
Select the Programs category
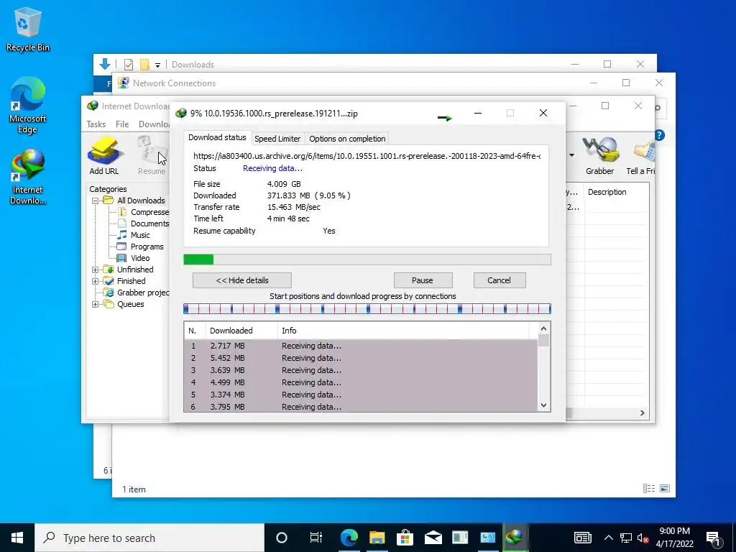coord(140,247)
